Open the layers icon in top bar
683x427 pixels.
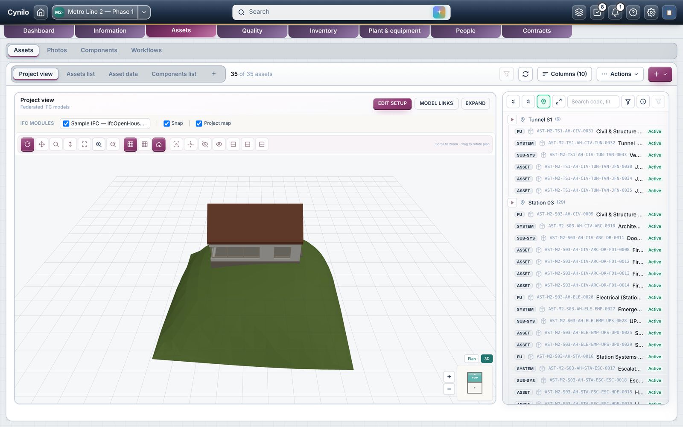coord(579,12)
